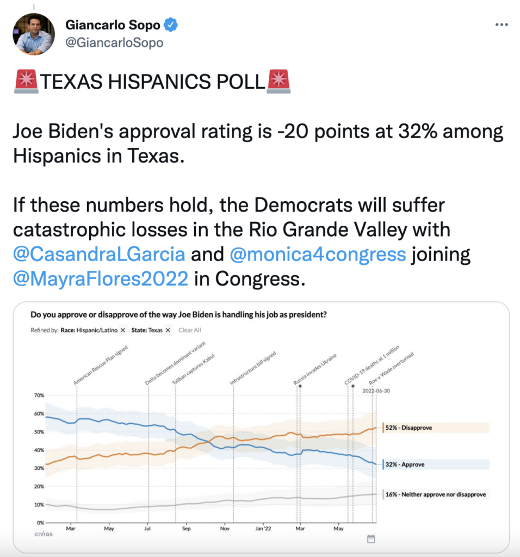Toggle Neither approve nor disapprove legend
Viewport: 520px width, 557px height.
435,494
